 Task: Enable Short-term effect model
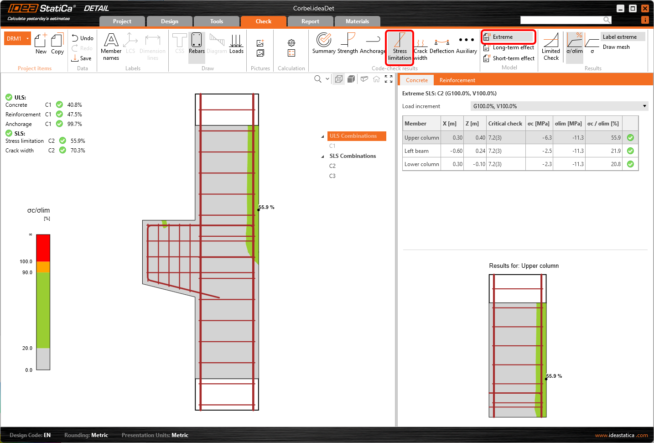509,58
